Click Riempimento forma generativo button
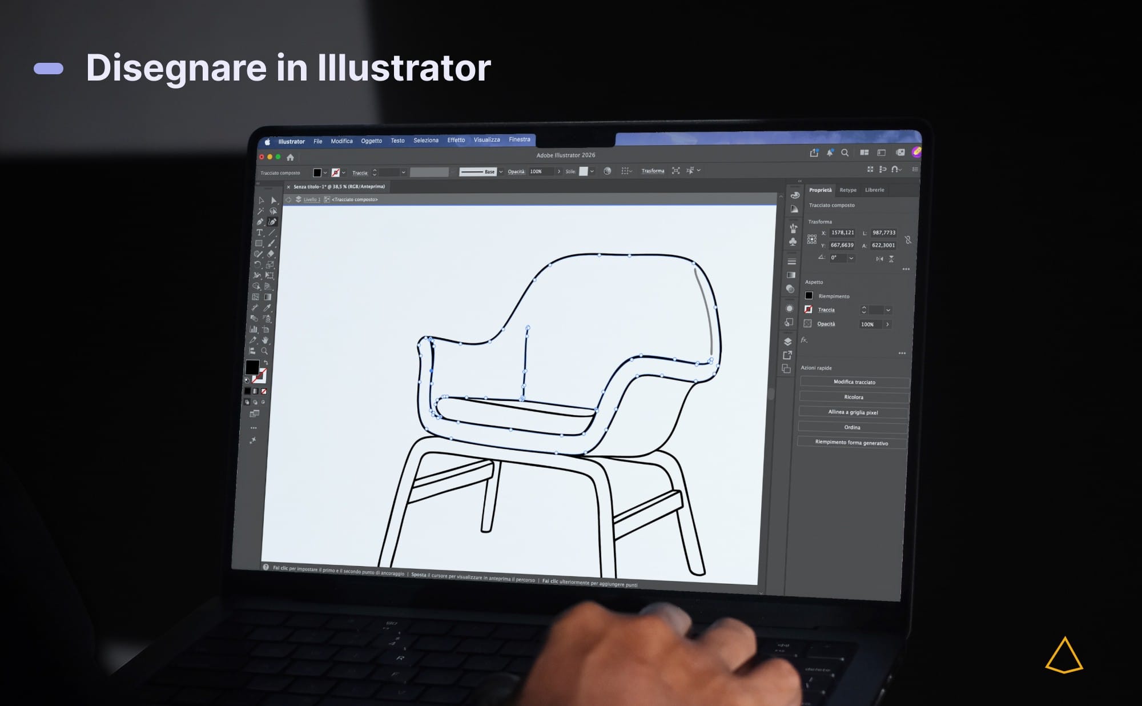This screenshot has width=1142, height=706. (x=851, y=442)
